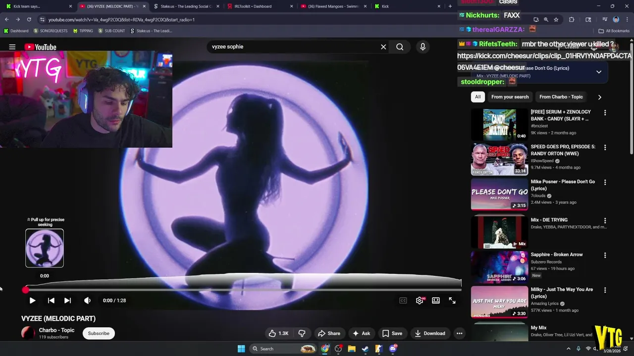Open options for Sapphire - Broken Arrow
Screen dimensions: 634x356
click(x=605, y=255)
